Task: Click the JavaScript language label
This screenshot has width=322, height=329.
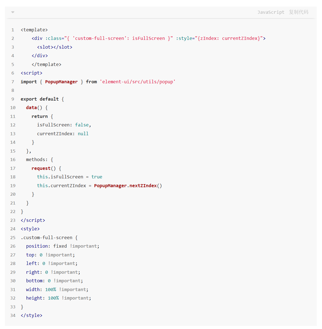Action: pyautogui.click(x=271, y=12)
